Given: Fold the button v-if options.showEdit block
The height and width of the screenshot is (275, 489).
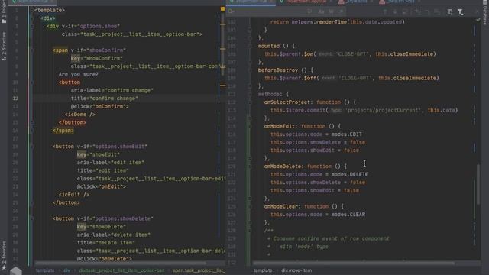Looking at the screenshot, I should 32,147.
